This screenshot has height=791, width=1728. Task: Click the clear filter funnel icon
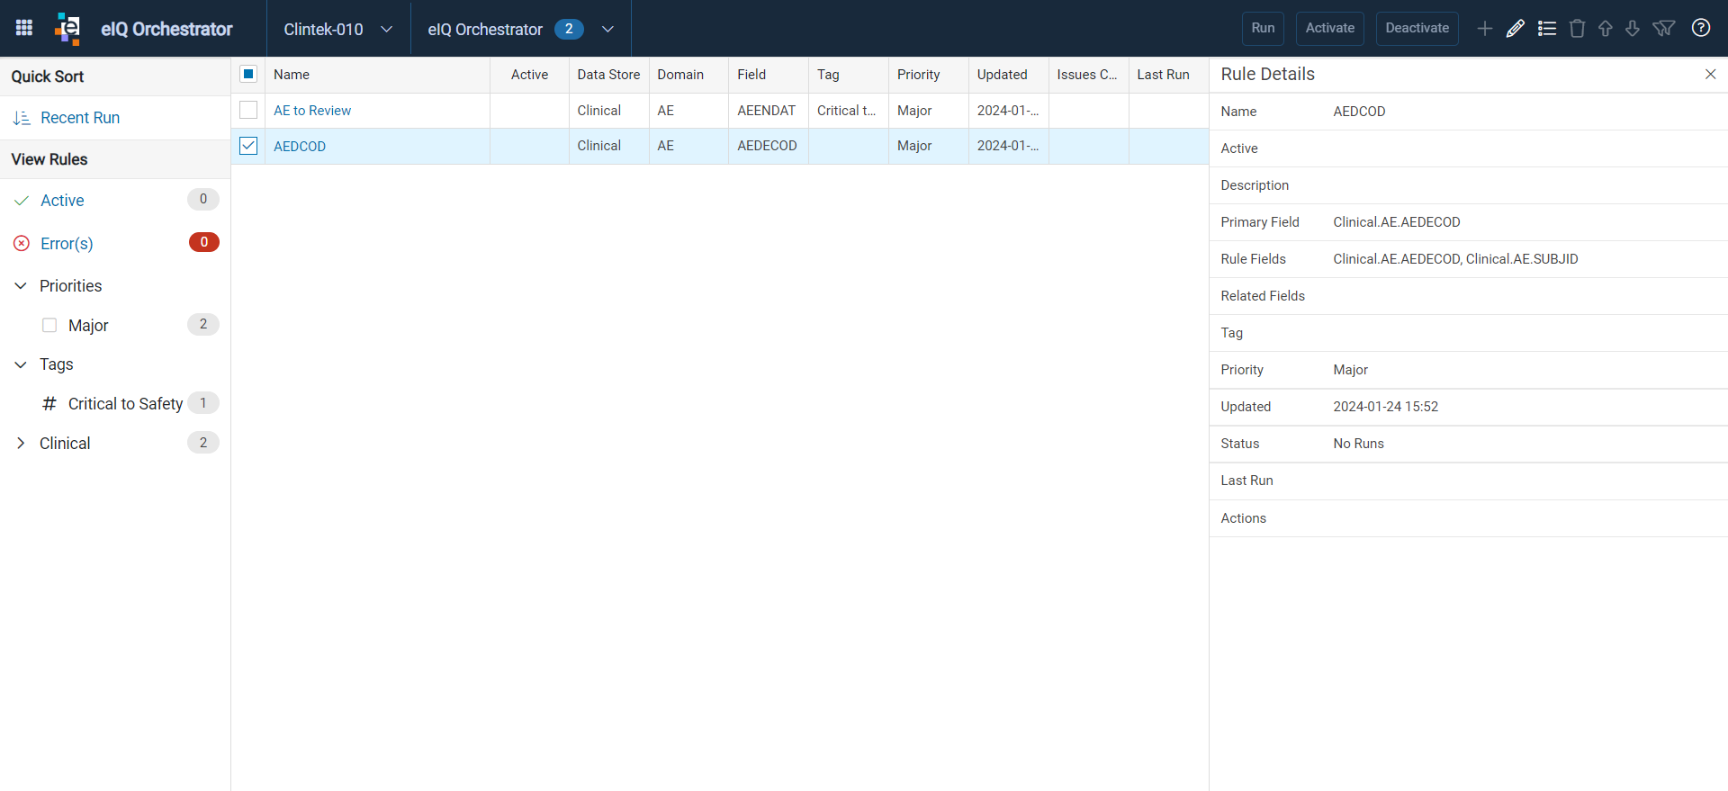point(1664,29)
